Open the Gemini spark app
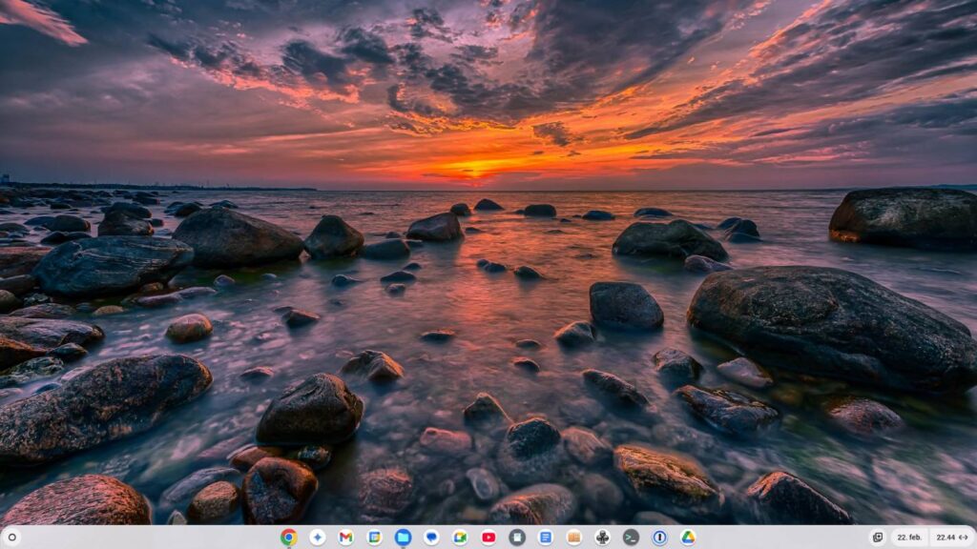This screenshot has width=977, height=549. pos(318,538)
